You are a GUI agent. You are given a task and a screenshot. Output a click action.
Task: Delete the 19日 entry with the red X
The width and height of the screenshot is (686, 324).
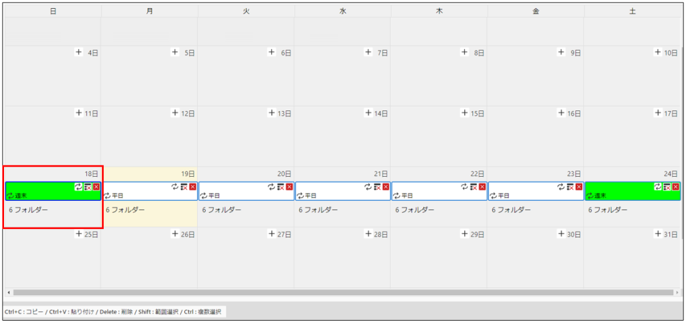tap(193, 187)
